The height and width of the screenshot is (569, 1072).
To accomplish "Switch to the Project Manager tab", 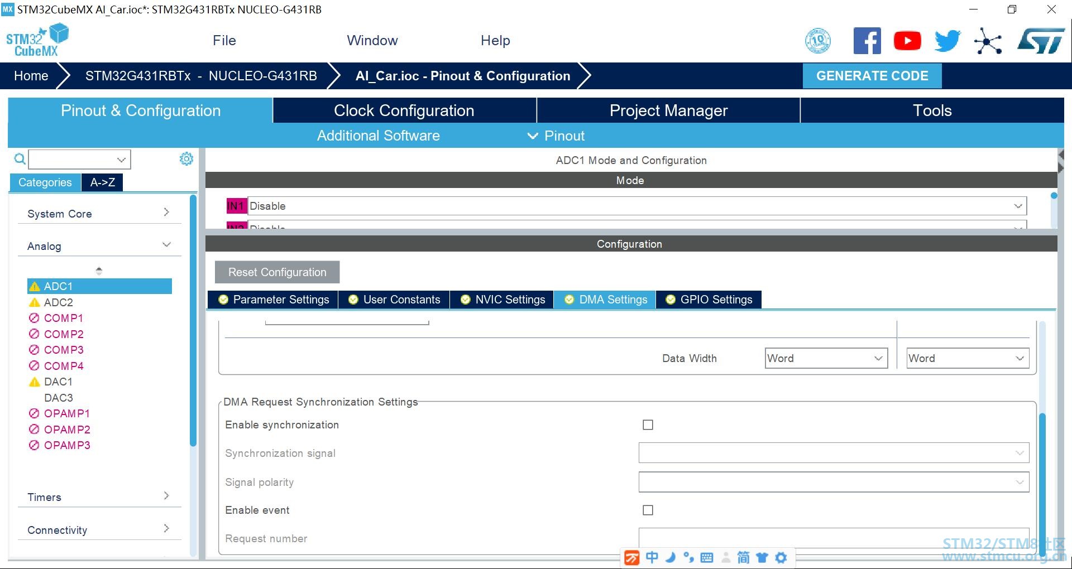I will 668,110.
